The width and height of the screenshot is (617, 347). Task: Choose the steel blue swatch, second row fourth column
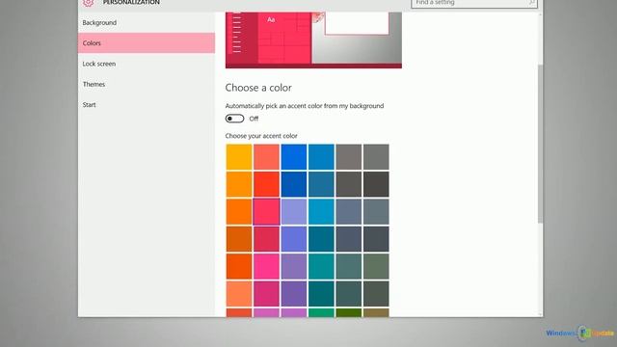click(321, 184)
